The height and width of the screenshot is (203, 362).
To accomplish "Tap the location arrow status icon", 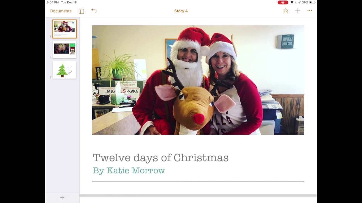I will (299, 2).
